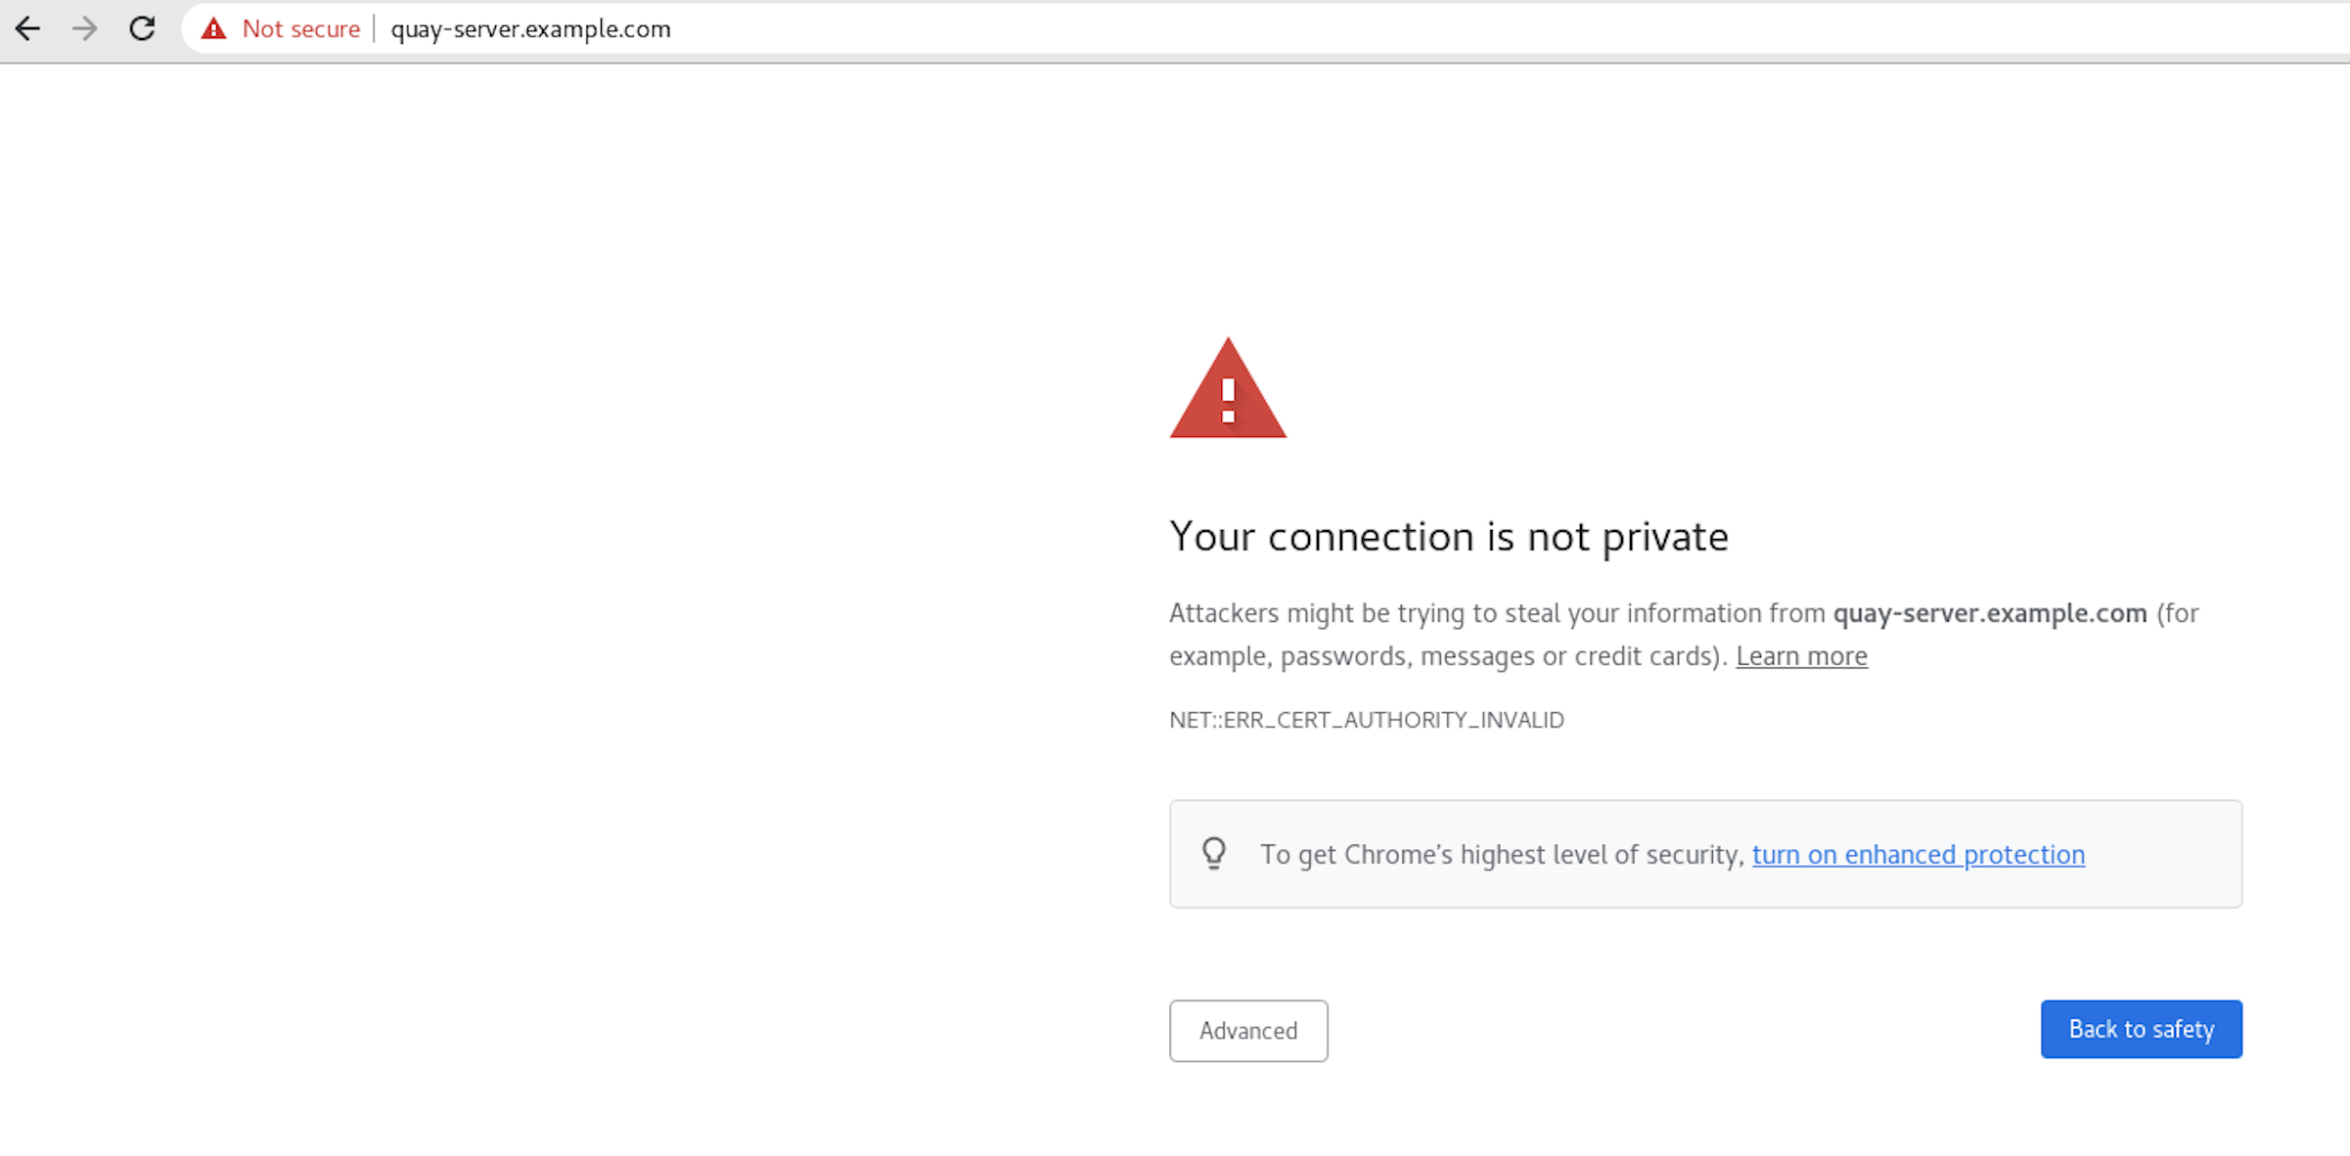Screen dimensions: 2350x1156
Task: Click "To get Chrome's highest level of security" text
Action: click(x=1502, y=855)
